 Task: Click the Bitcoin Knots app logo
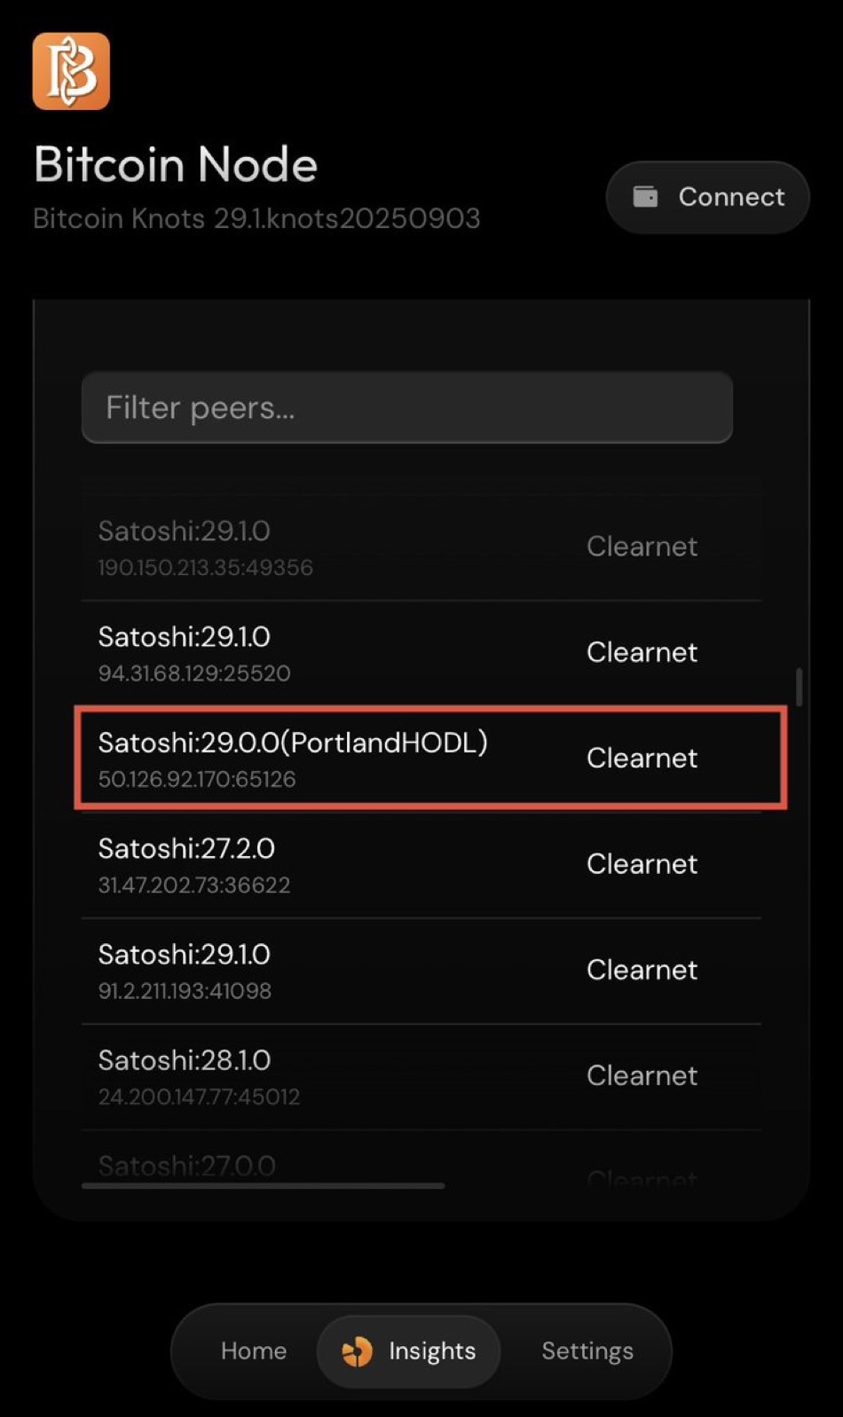(71, 71)
